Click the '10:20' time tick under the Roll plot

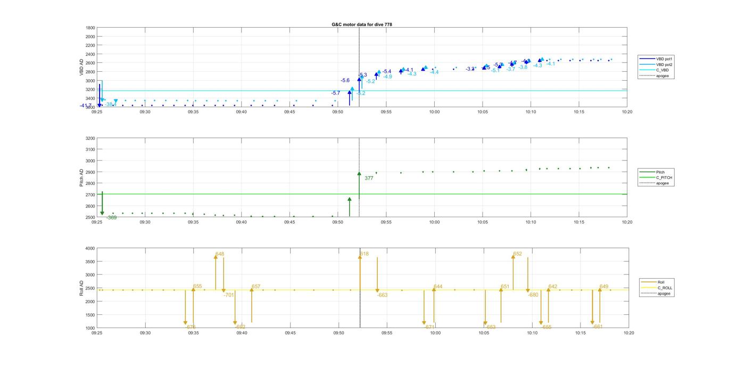tap(628, 333)
